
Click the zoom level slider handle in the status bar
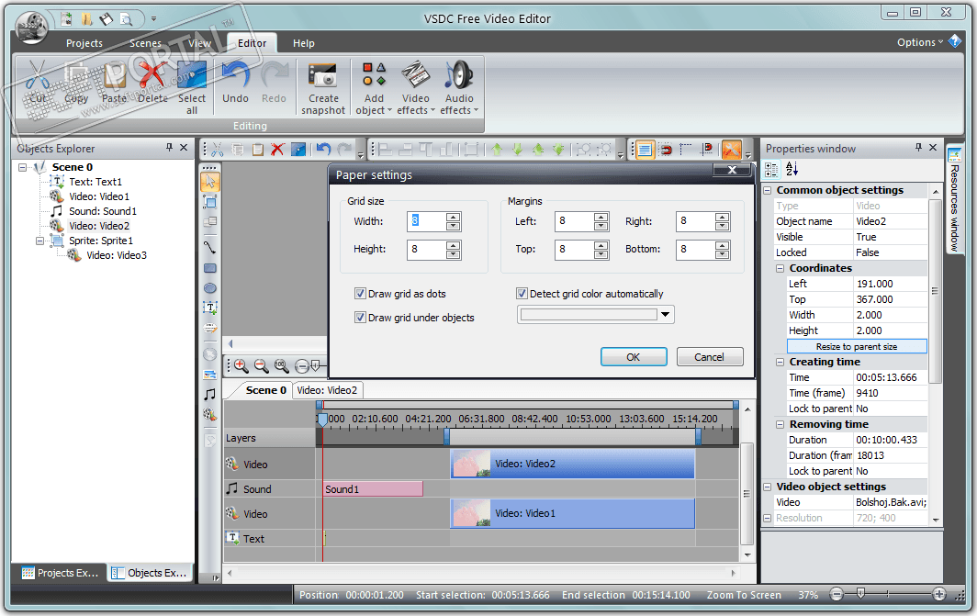[860, 594]
